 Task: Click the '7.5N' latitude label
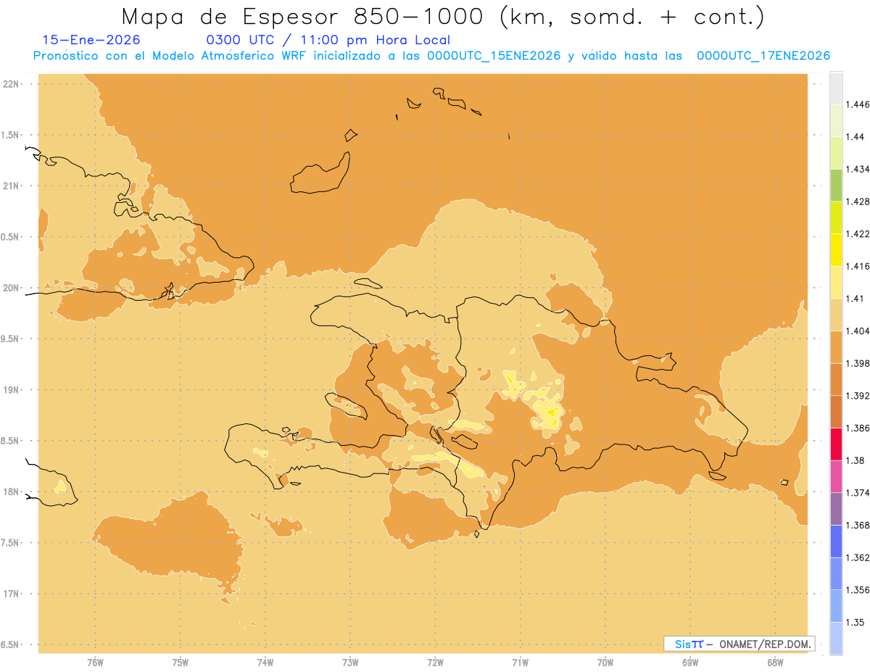(10, 543)
